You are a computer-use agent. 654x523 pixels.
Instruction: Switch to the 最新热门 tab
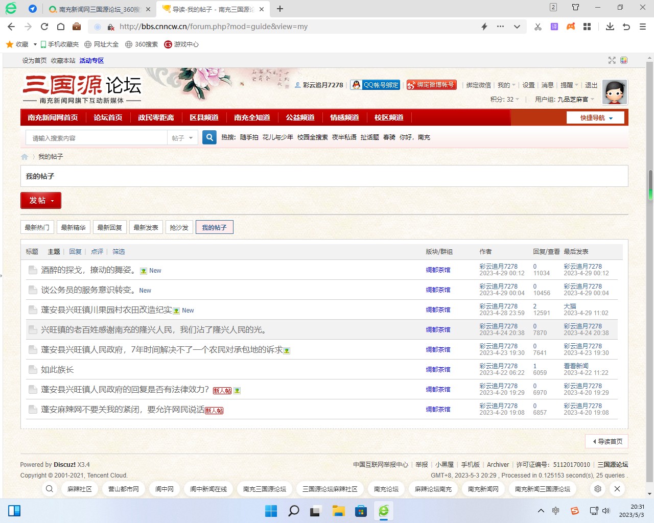(37, 227)
